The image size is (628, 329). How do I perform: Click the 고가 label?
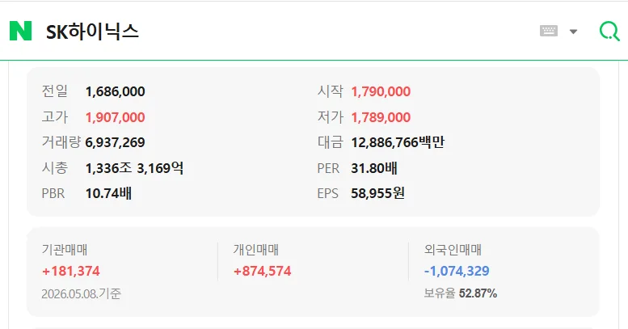tap(55, 117)
